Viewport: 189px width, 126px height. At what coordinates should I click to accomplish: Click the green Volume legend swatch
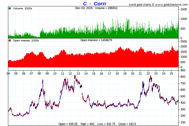pyautogui.click(x=10, y=8)
